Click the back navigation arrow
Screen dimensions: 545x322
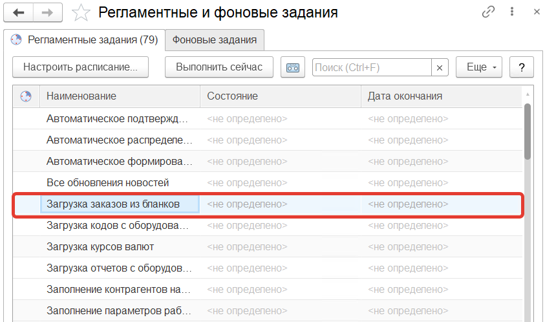(x=19, y=12)
